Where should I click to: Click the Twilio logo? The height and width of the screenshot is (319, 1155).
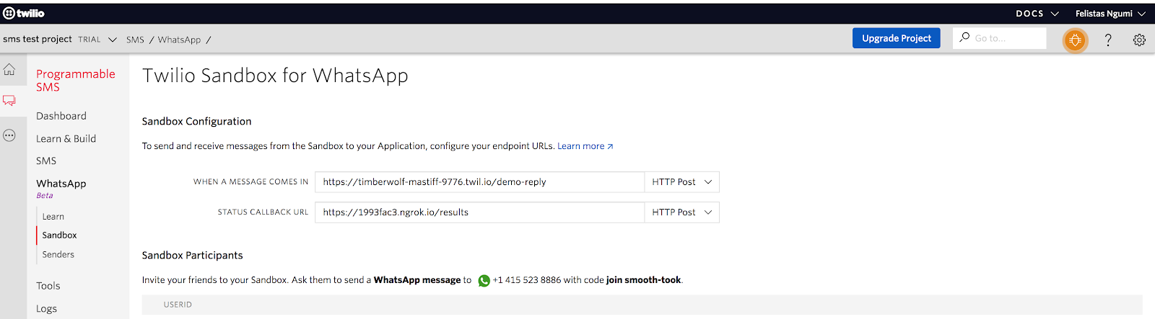[x=24, y=13]
